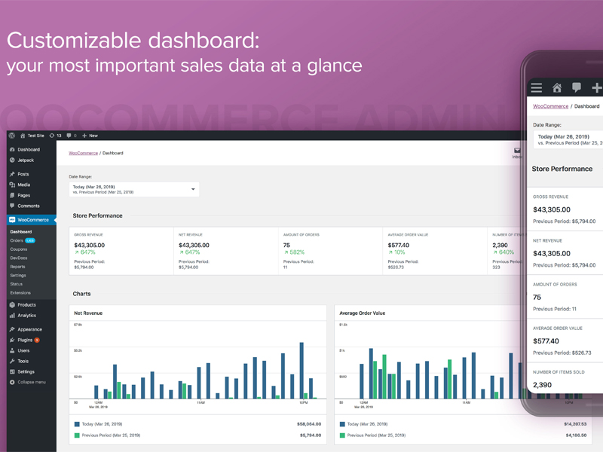The image size is (603, 452).
Task: Open the Number of Items Sold card
Action: pos(506,251)
